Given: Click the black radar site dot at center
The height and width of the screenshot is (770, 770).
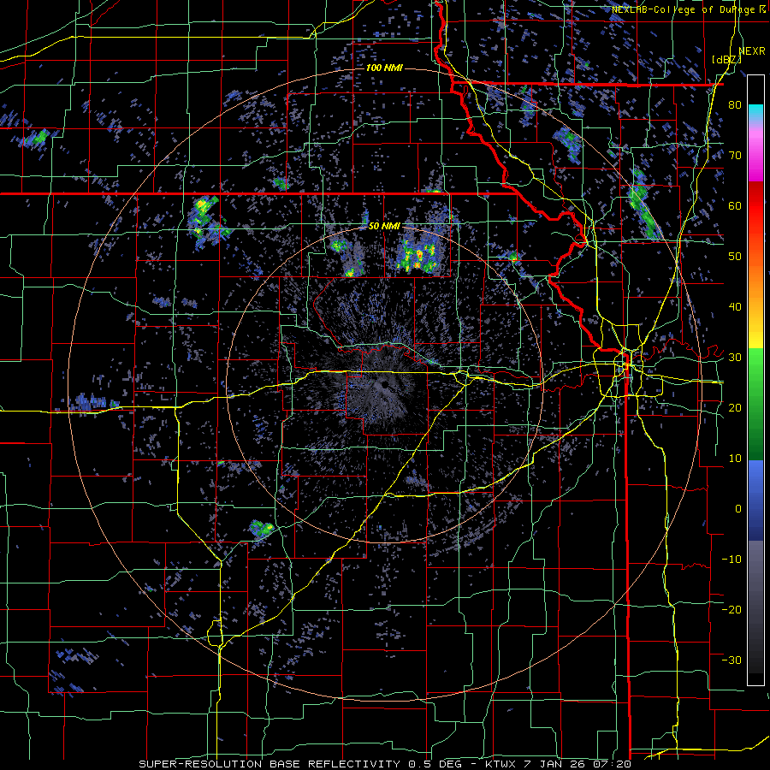Looking at the screenshot, I should (x=385, y=384).
